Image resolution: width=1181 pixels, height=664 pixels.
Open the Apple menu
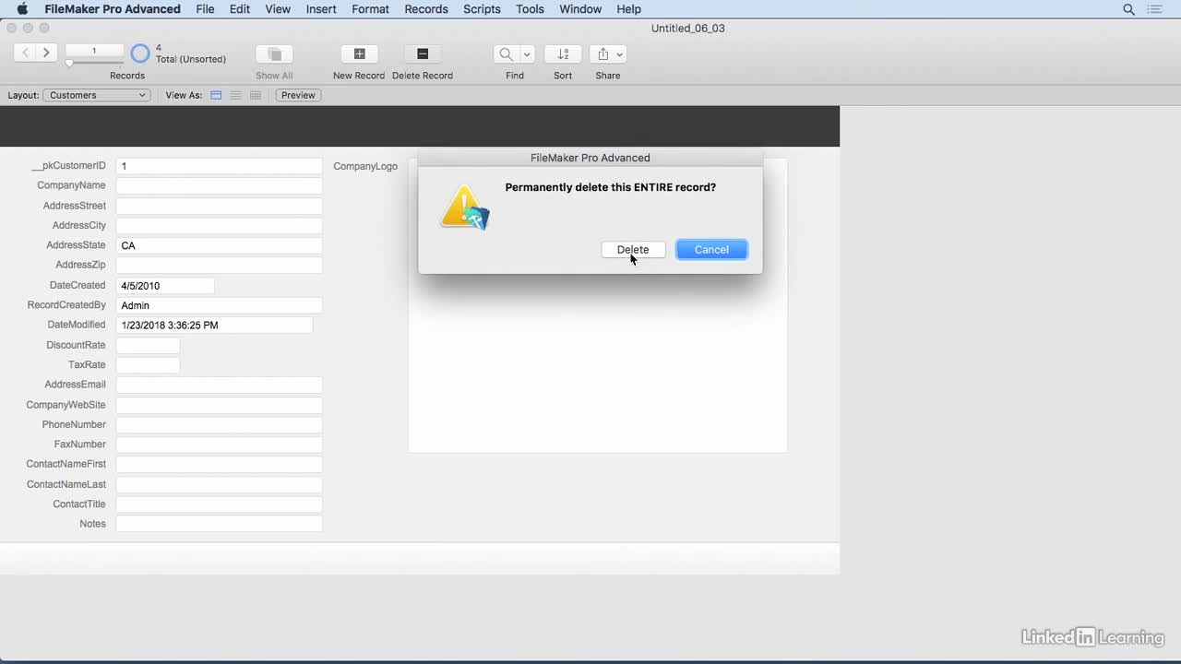click(x=22, y=9)
